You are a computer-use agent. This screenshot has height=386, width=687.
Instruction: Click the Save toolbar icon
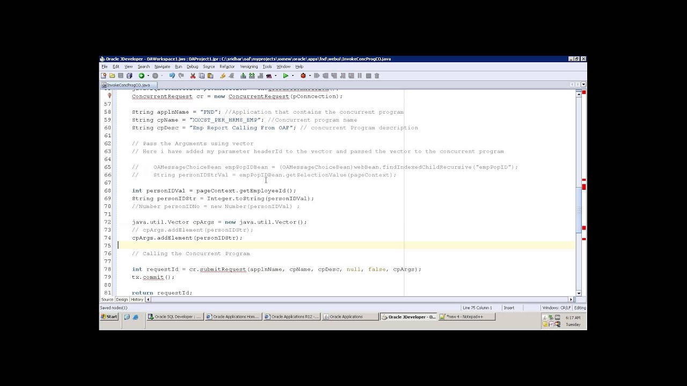(x=121, y=76)
